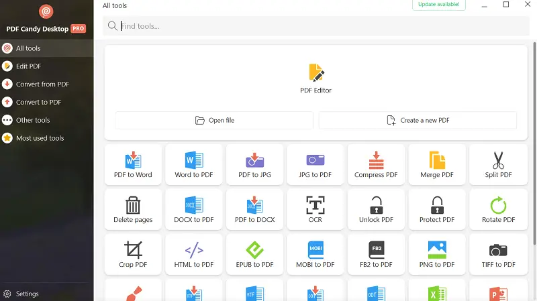This screenshot has width=537, height=301.
Task: Focus the Find tools search field
Action: 315,26
